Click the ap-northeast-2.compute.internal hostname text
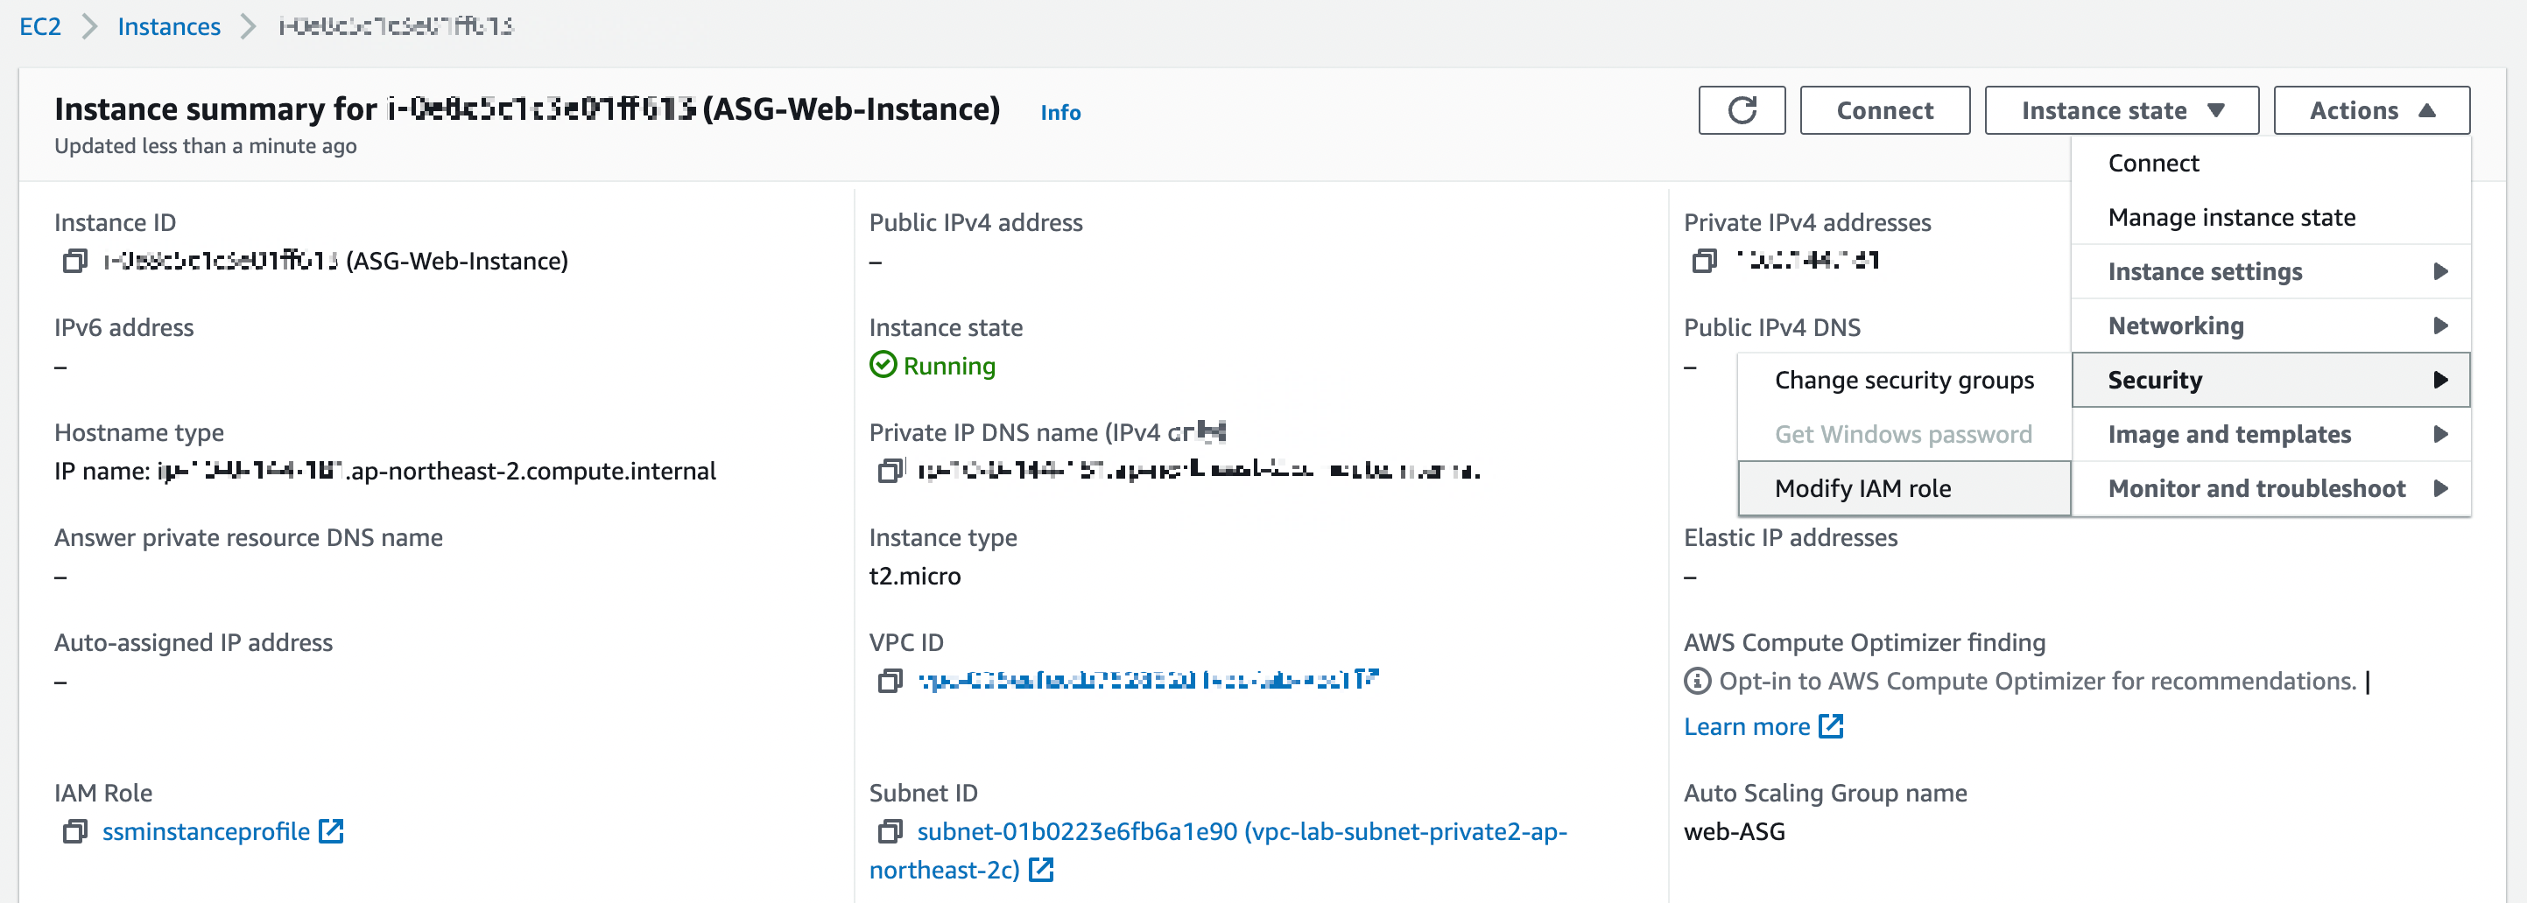The height and width of the screenshot is (903, 2527). 532,471
